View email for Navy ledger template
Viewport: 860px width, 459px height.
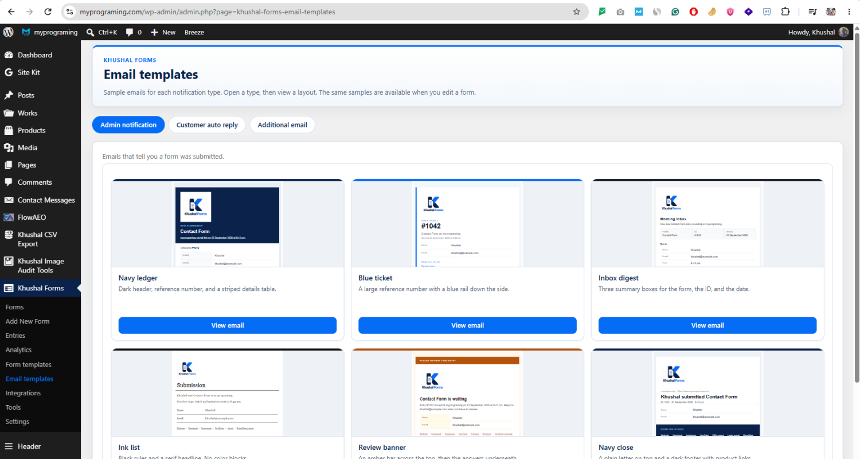[x=228, y=325]
